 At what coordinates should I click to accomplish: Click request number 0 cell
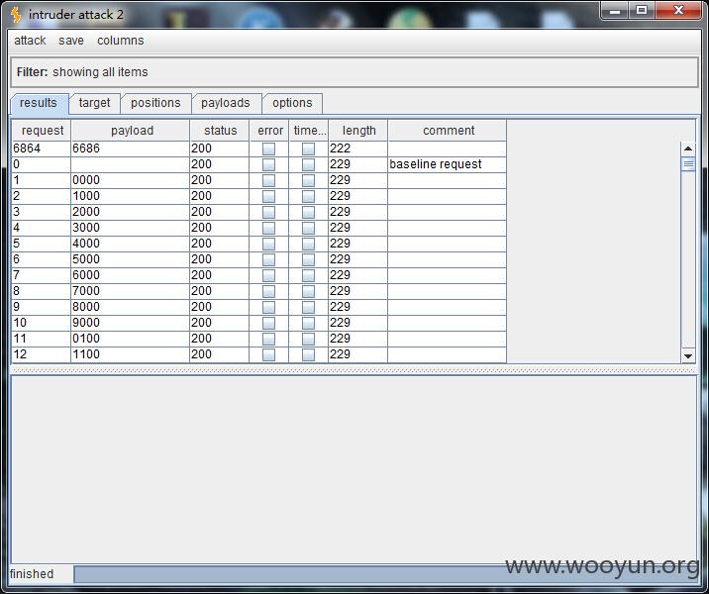pyautogui.click(x=42, y=164)
